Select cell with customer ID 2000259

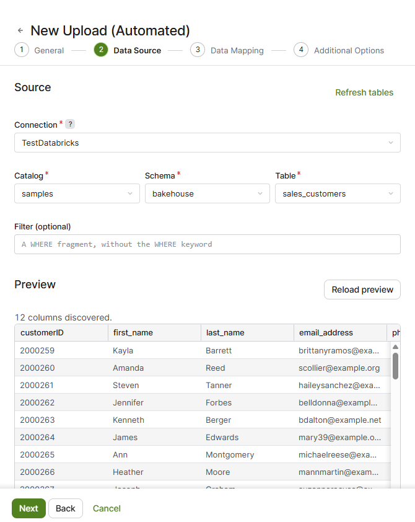[x=61, y=350]
